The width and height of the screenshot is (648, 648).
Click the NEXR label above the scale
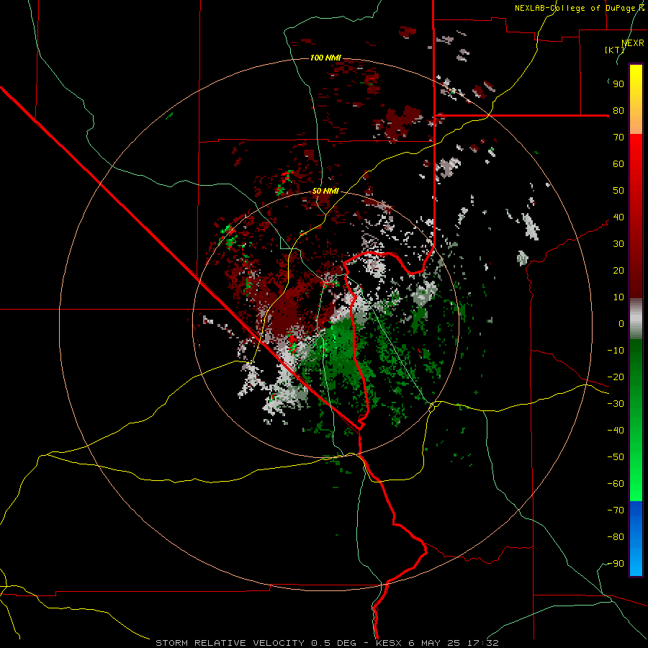point(633,43)
